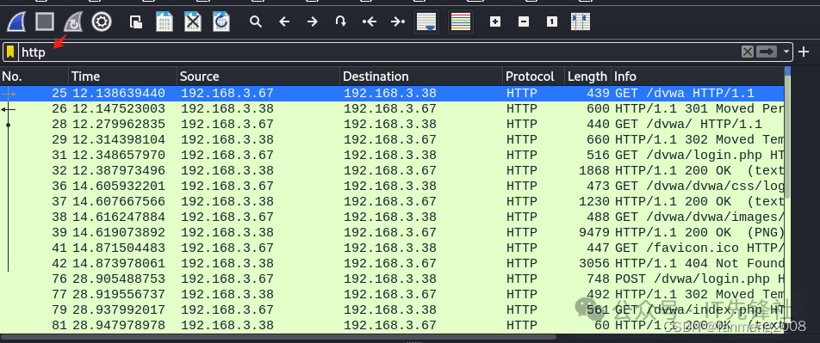Zoom in on packet list text
820x343 pixels.
pos(495,22)
